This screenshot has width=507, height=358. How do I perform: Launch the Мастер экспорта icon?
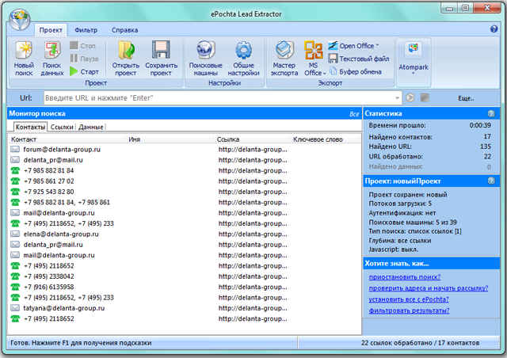coord(284,50)
